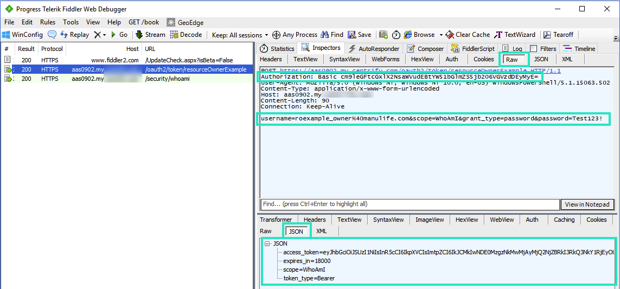Click the timer stopwatch icon

click(x=396, y=35)
